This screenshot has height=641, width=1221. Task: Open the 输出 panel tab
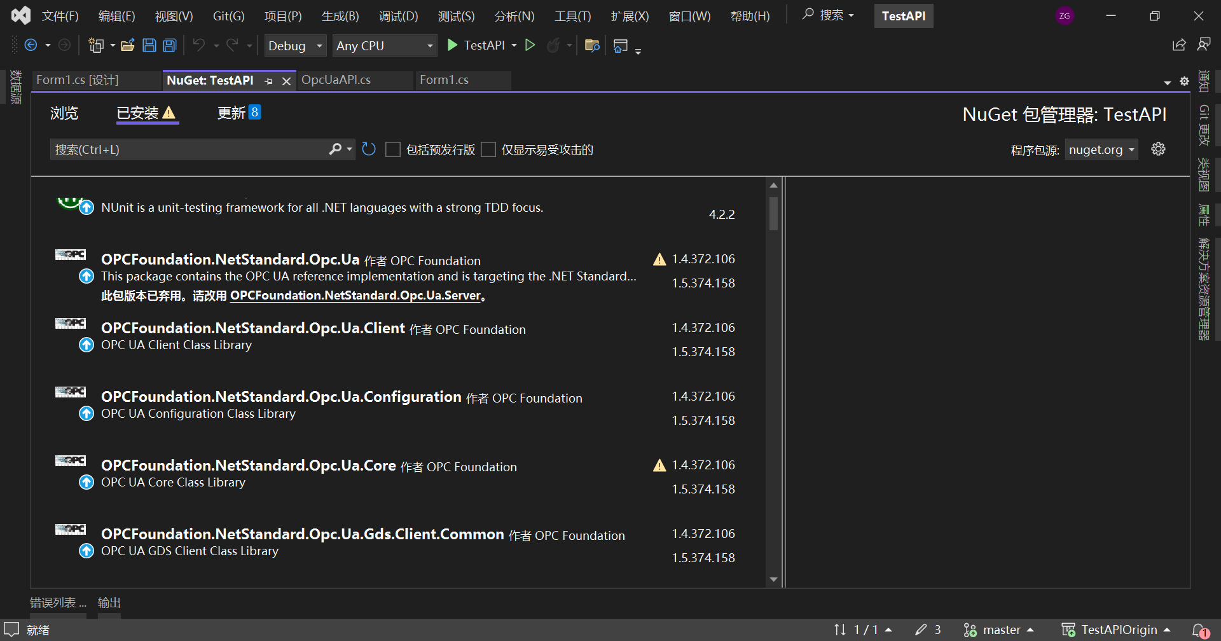tap(109, 603)
